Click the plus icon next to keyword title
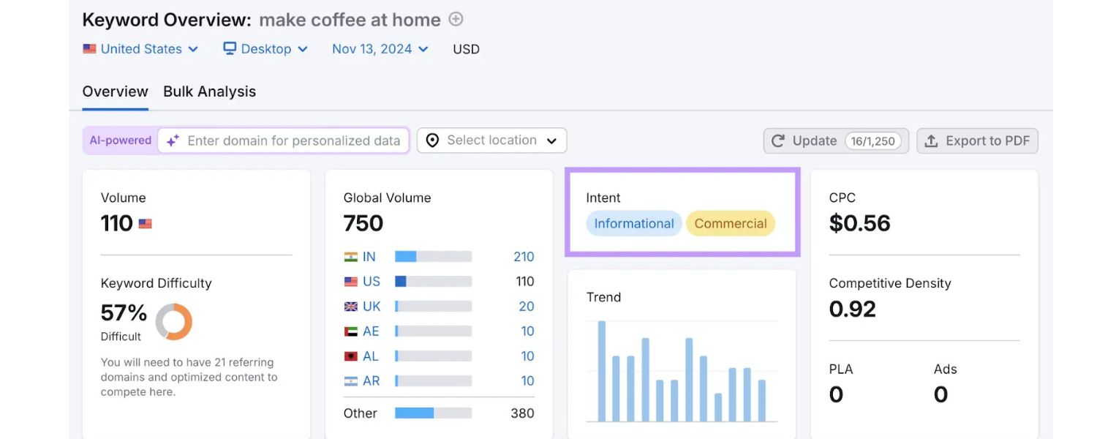The image size is (1097, 439). (455, 19)
